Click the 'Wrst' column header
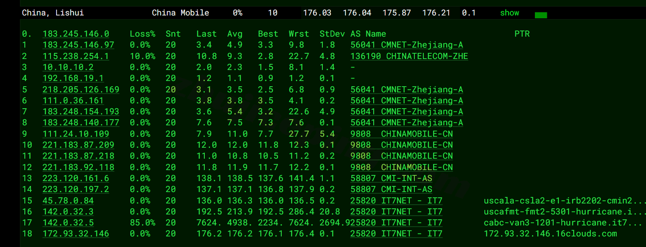Image resolution: width=646 pixels, height=247 pixels. tap(299, 34)
